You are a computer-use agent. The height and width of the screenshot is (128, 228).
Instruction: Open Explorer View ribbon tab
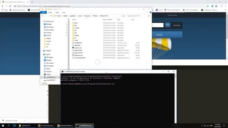64,12
